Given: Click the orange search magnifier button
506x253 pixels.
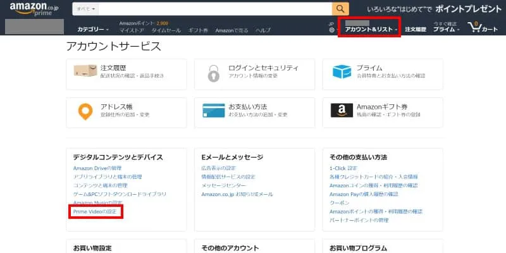Looking at the screenshot, I should [x=340, y=8].
